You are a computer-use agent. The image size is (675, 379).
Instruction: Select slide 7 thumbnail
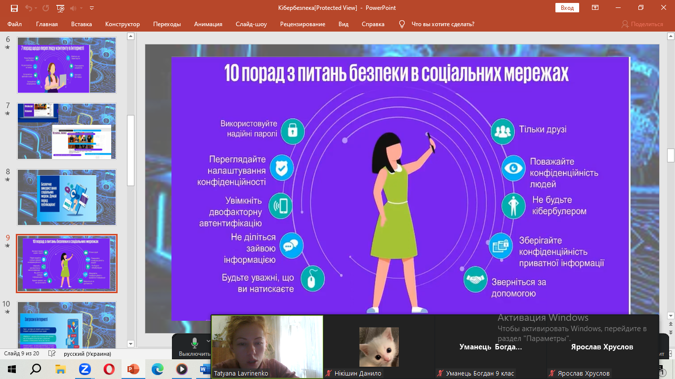point(67,131)
